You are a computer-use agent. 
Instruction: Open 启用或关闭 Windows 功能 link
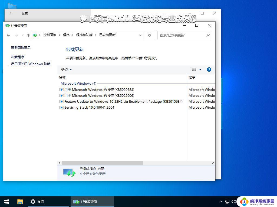31,64
